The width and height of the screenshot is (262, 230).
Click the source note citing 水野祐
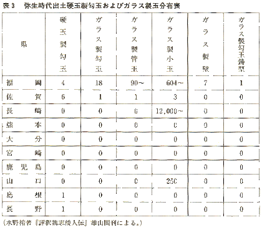point(73,223)
